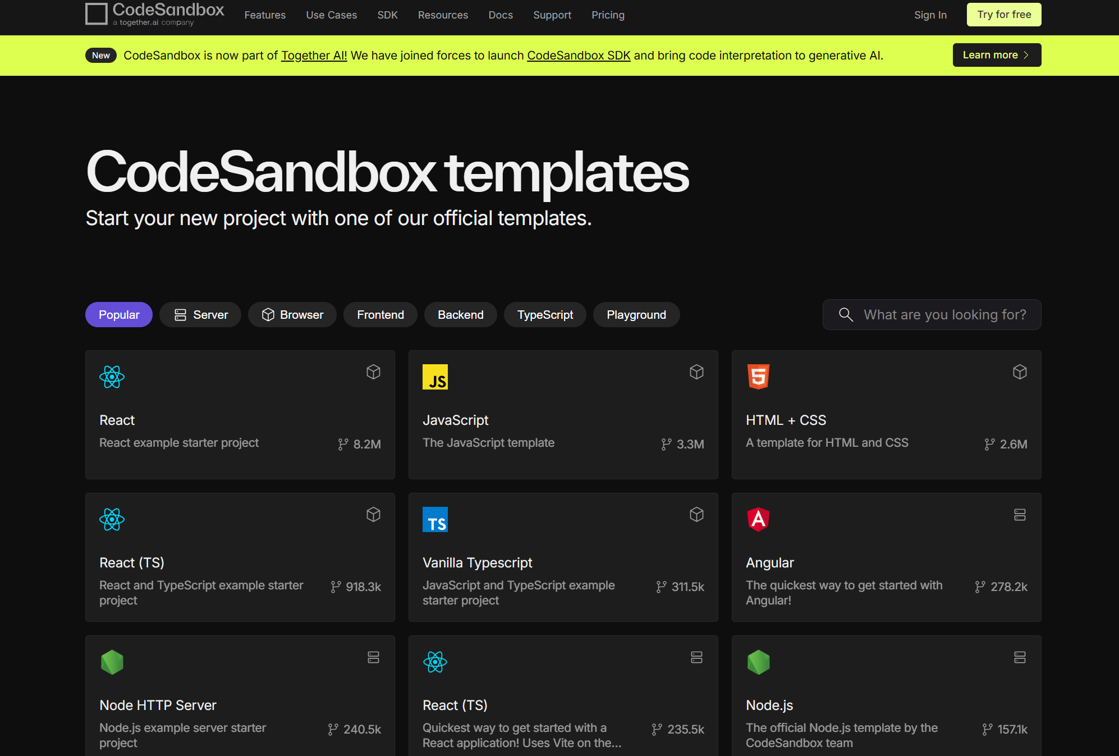Screen dimensions: 1119x756
Task: Follow the Together AI! link
Action: tap(314, 56)
